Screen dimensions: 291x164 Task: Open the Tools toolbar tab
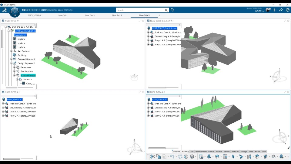click(x=264, y=152)
